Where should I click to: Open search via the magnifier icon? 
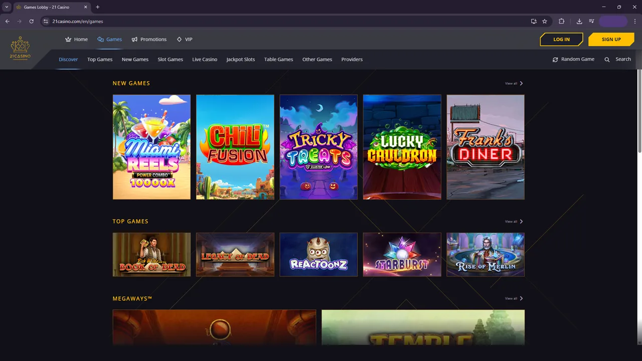pyautogui.click(x=607, y=60)
